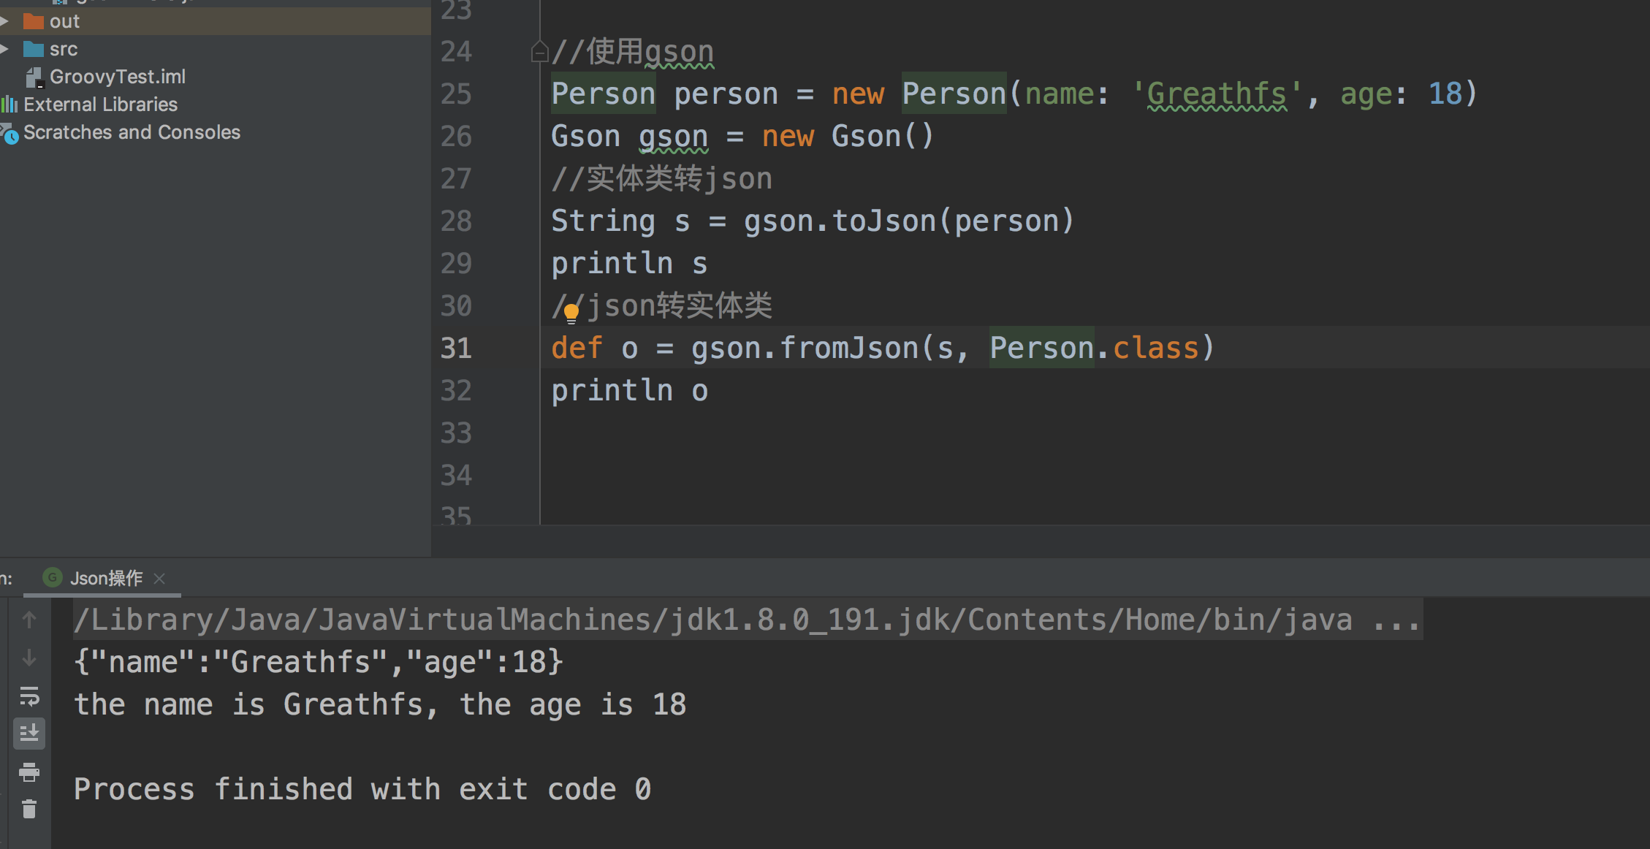
Task: Toggle soft-wrap in Run console
Action: [29, 696]
